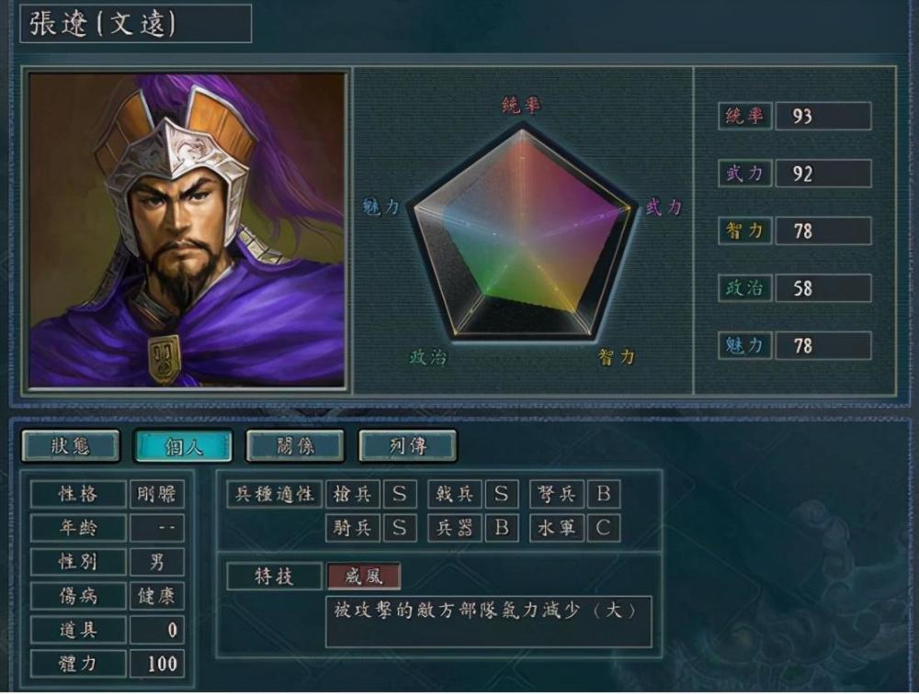This screenshot has height=694, width=919.
Task: Click the 弩兵 aptitude B grade
Action: point(603,494)
